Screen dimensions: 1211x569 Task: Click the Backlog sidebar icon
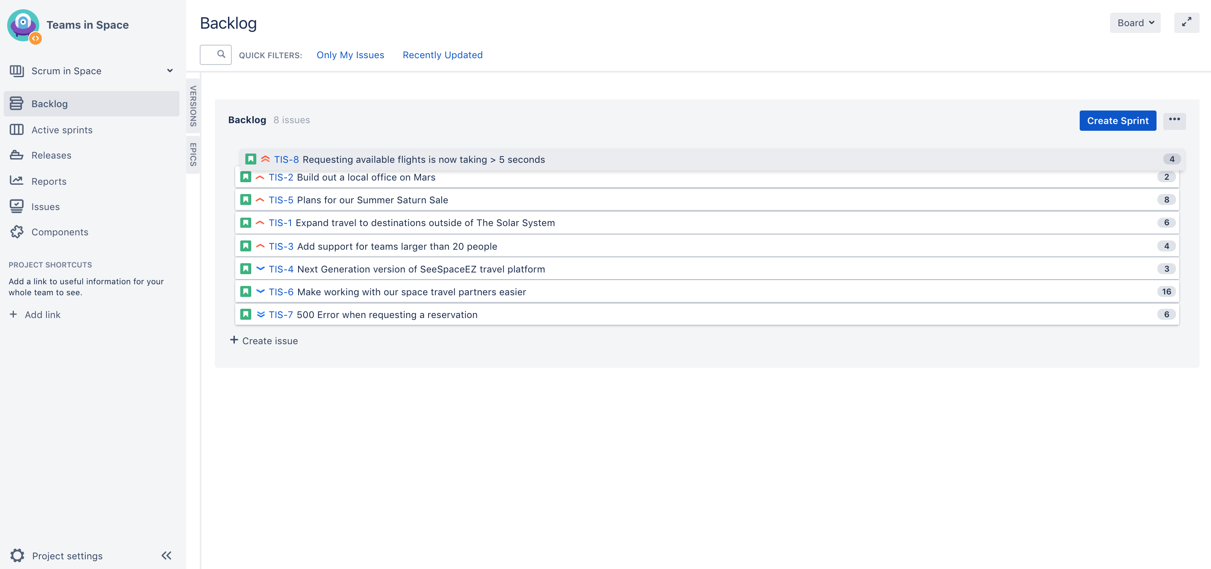coord(16,104)
